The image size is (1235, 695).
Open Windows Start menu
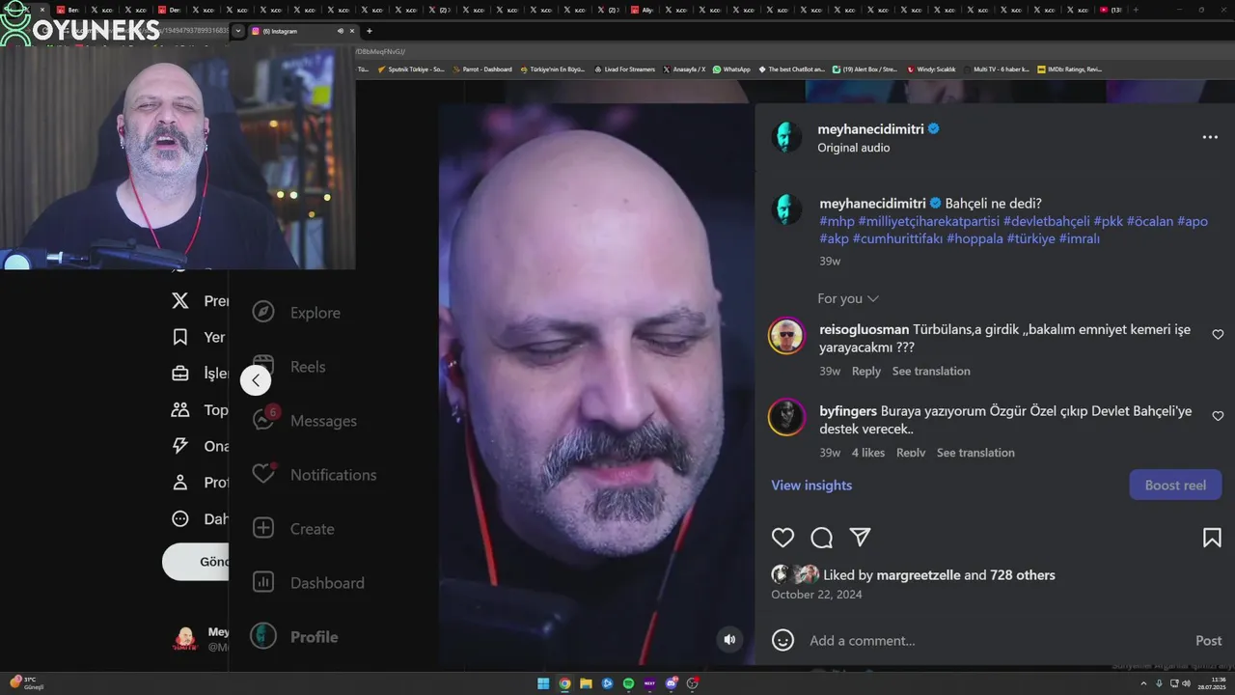(543, 683)
